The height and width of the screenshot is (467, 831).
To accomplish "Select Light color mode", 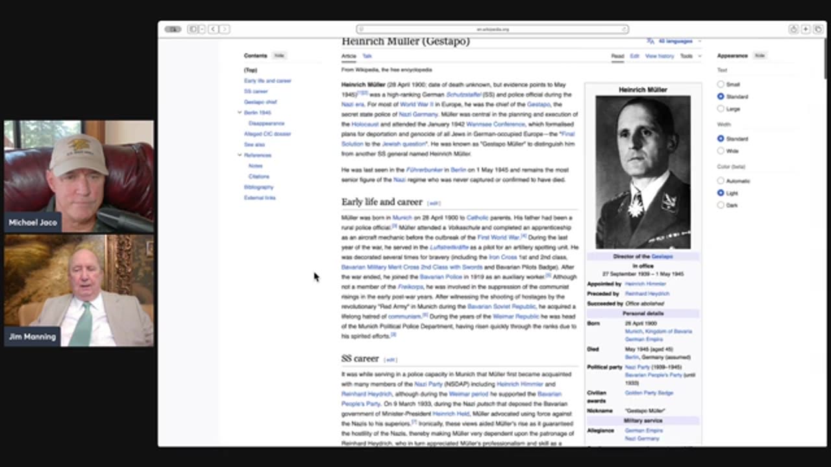I will click(721, 193).
